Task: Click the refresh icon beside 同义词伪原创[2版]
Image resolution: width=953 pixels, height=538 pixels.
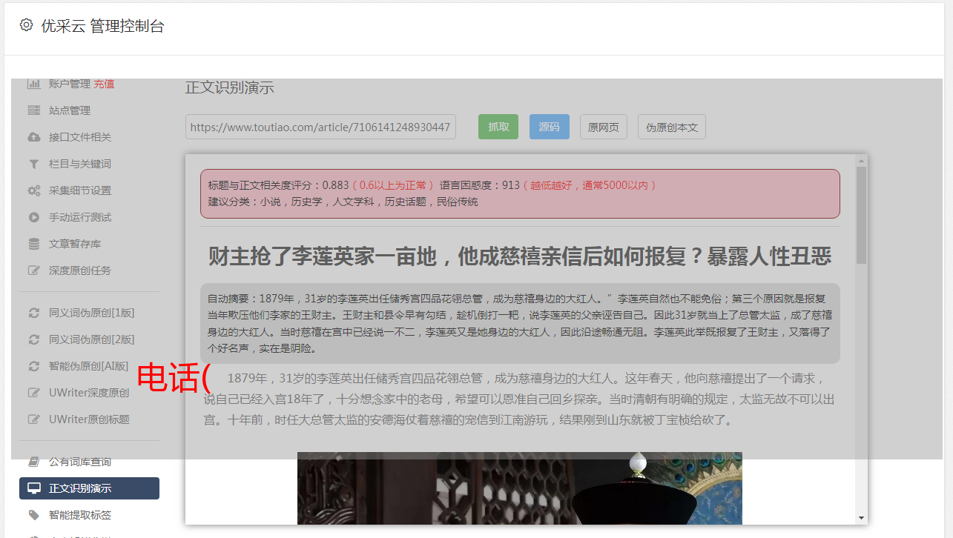Action: pyautogui.click(x=33, y=339)
